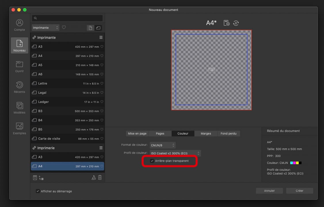This screenshot has height=207, width=324.
Task: Open the Ouvrir section
Action: (20, 66)
